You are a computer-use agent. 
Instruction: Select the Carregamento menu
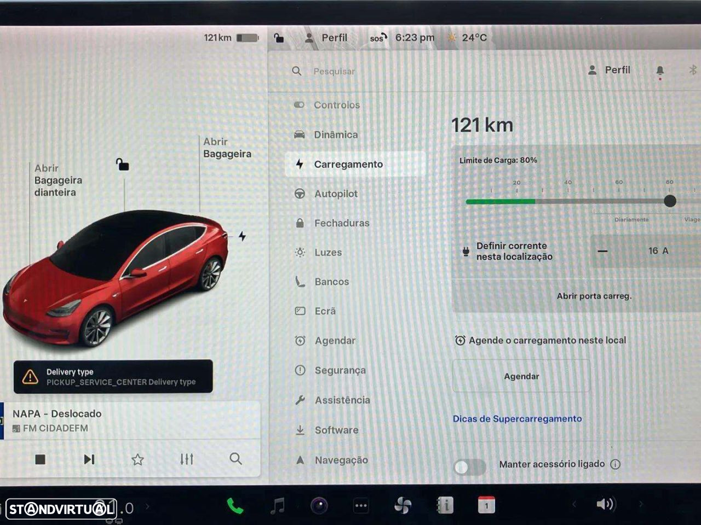click(355, 164)
